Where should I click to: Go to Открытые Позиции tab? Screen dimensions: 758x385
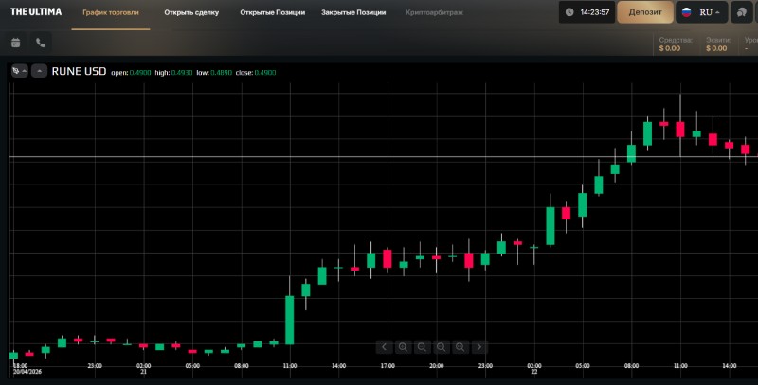(x=272, y=13)
